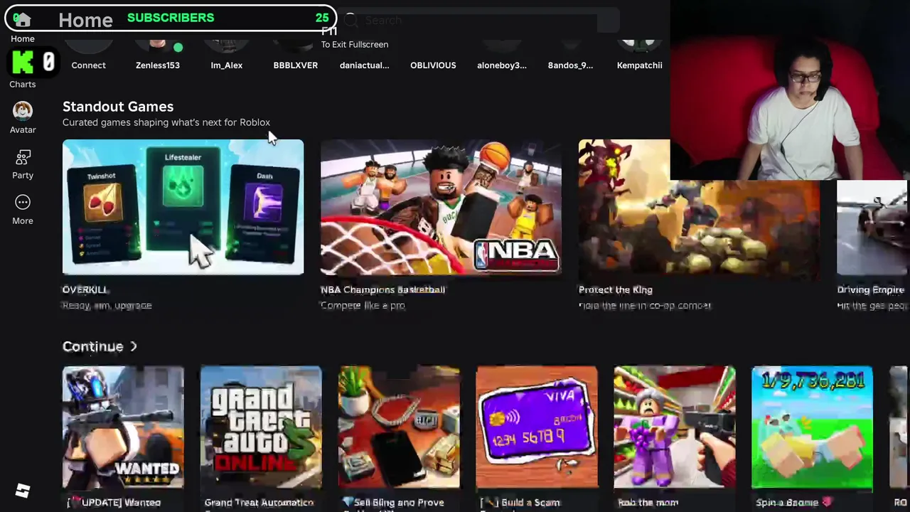
Task: Open friend 8andos_9 profile
Action: [570, 54]
